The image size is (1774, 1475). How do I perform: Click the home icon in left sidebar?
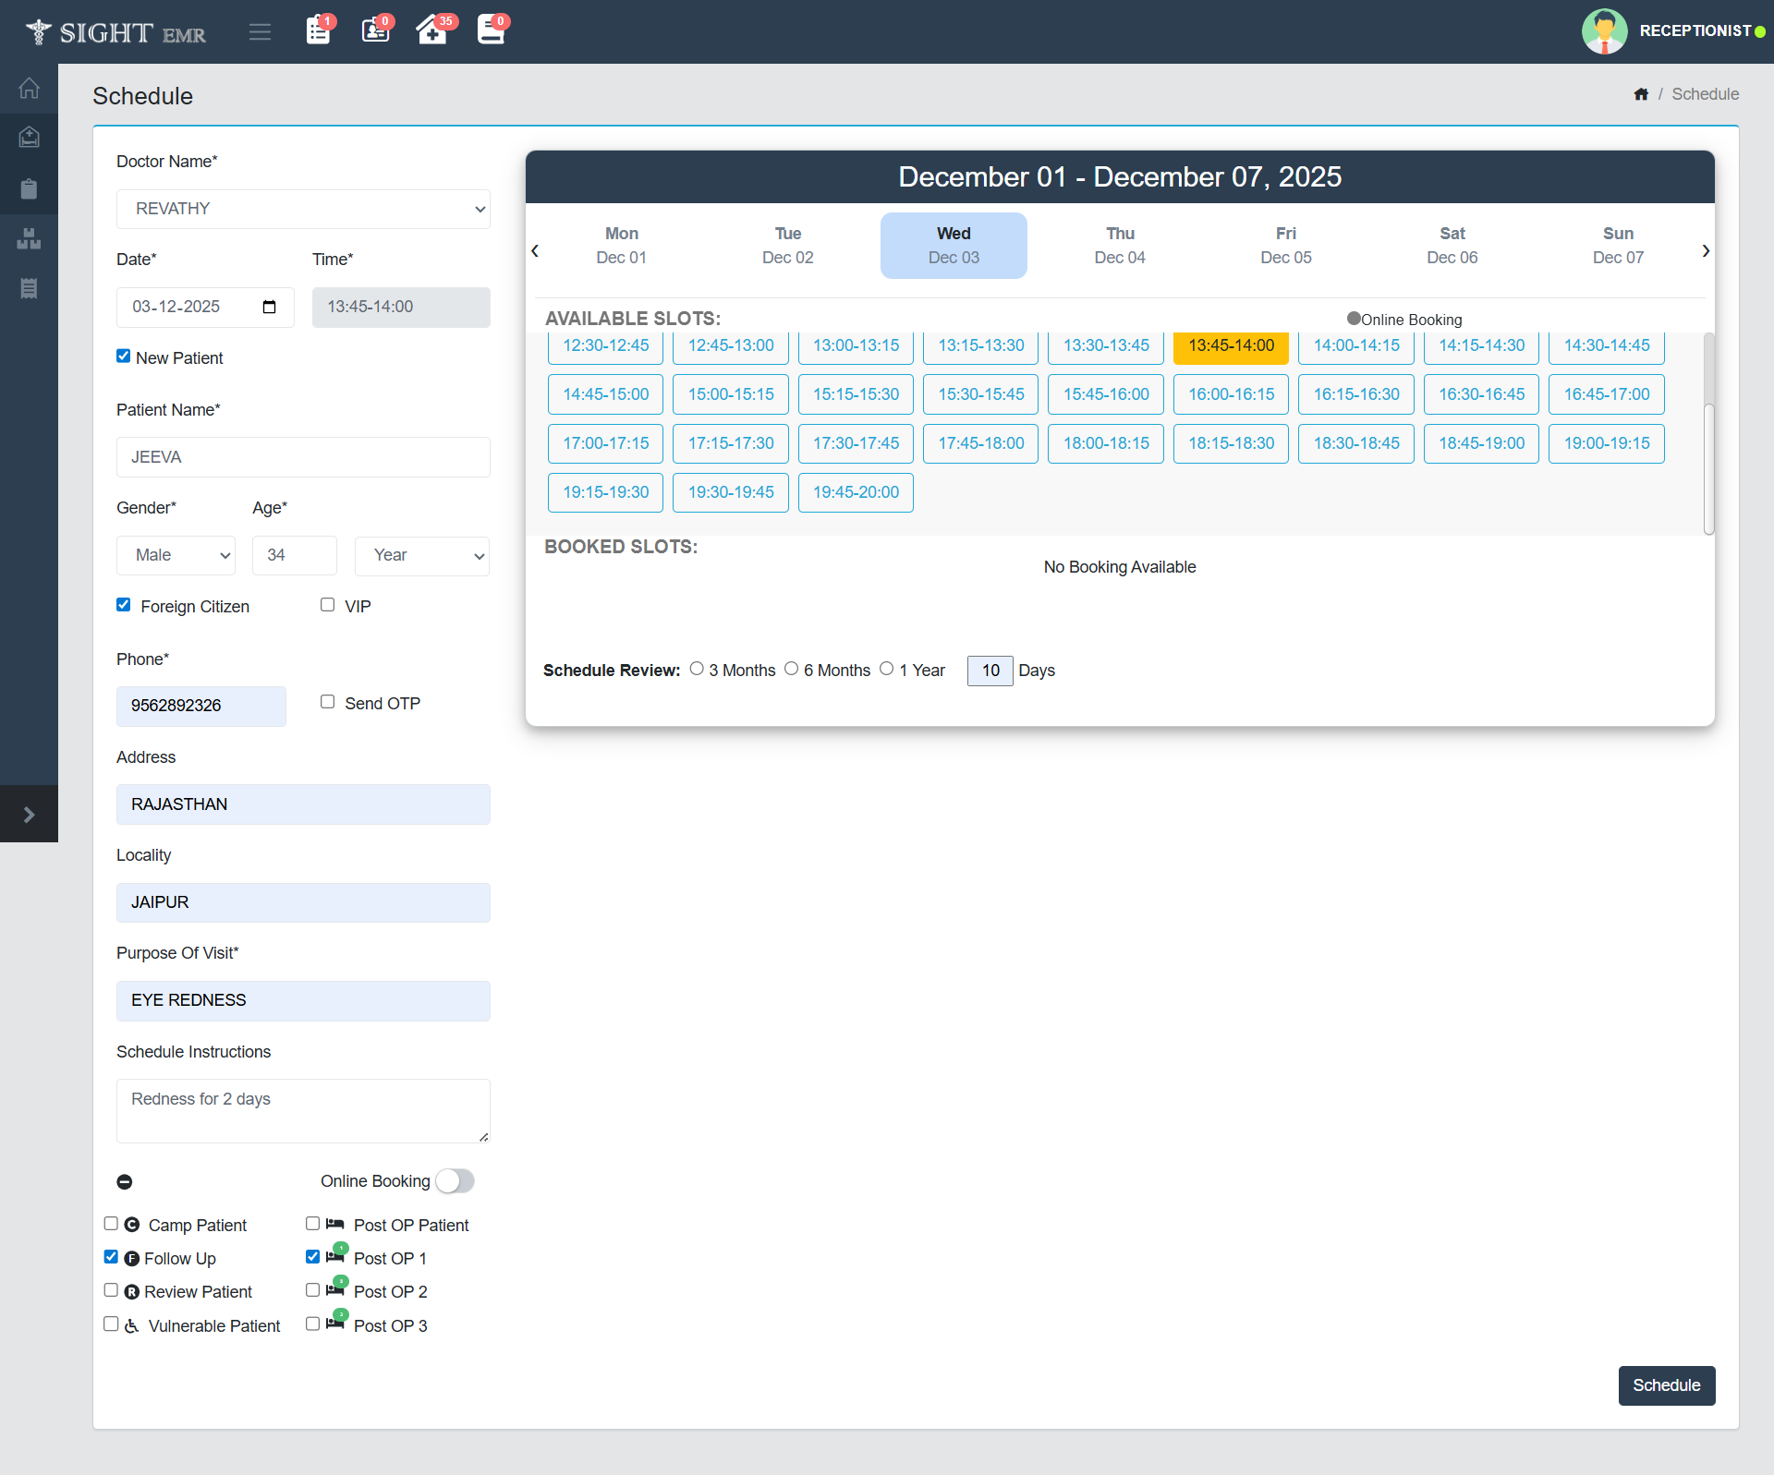pyautogui.click(x=29, y=89)
